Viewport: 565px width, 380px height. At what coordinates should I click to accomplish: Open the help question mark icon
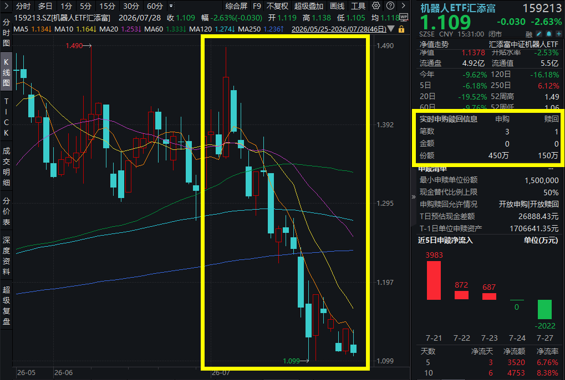point(390,6)
